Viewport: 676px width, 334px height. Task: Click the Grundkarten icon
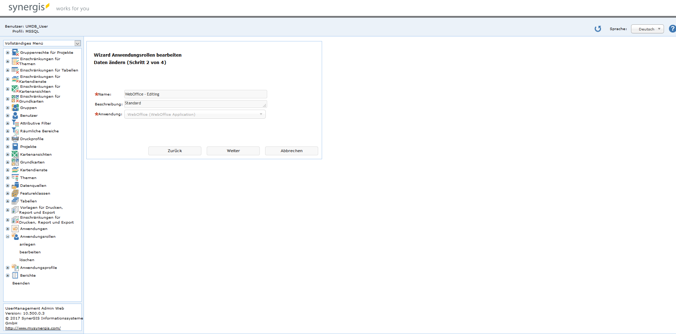15,162
